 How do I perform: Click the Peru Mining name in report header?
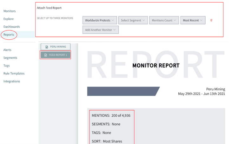click(215, 89)
